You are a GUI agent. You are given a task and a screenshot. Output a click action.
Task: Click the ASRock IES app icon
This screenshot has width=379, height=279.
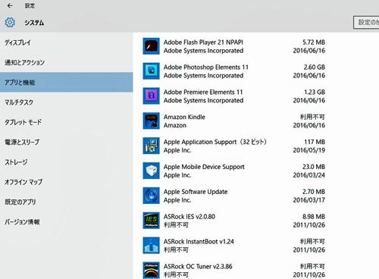[x=151, y=221]
